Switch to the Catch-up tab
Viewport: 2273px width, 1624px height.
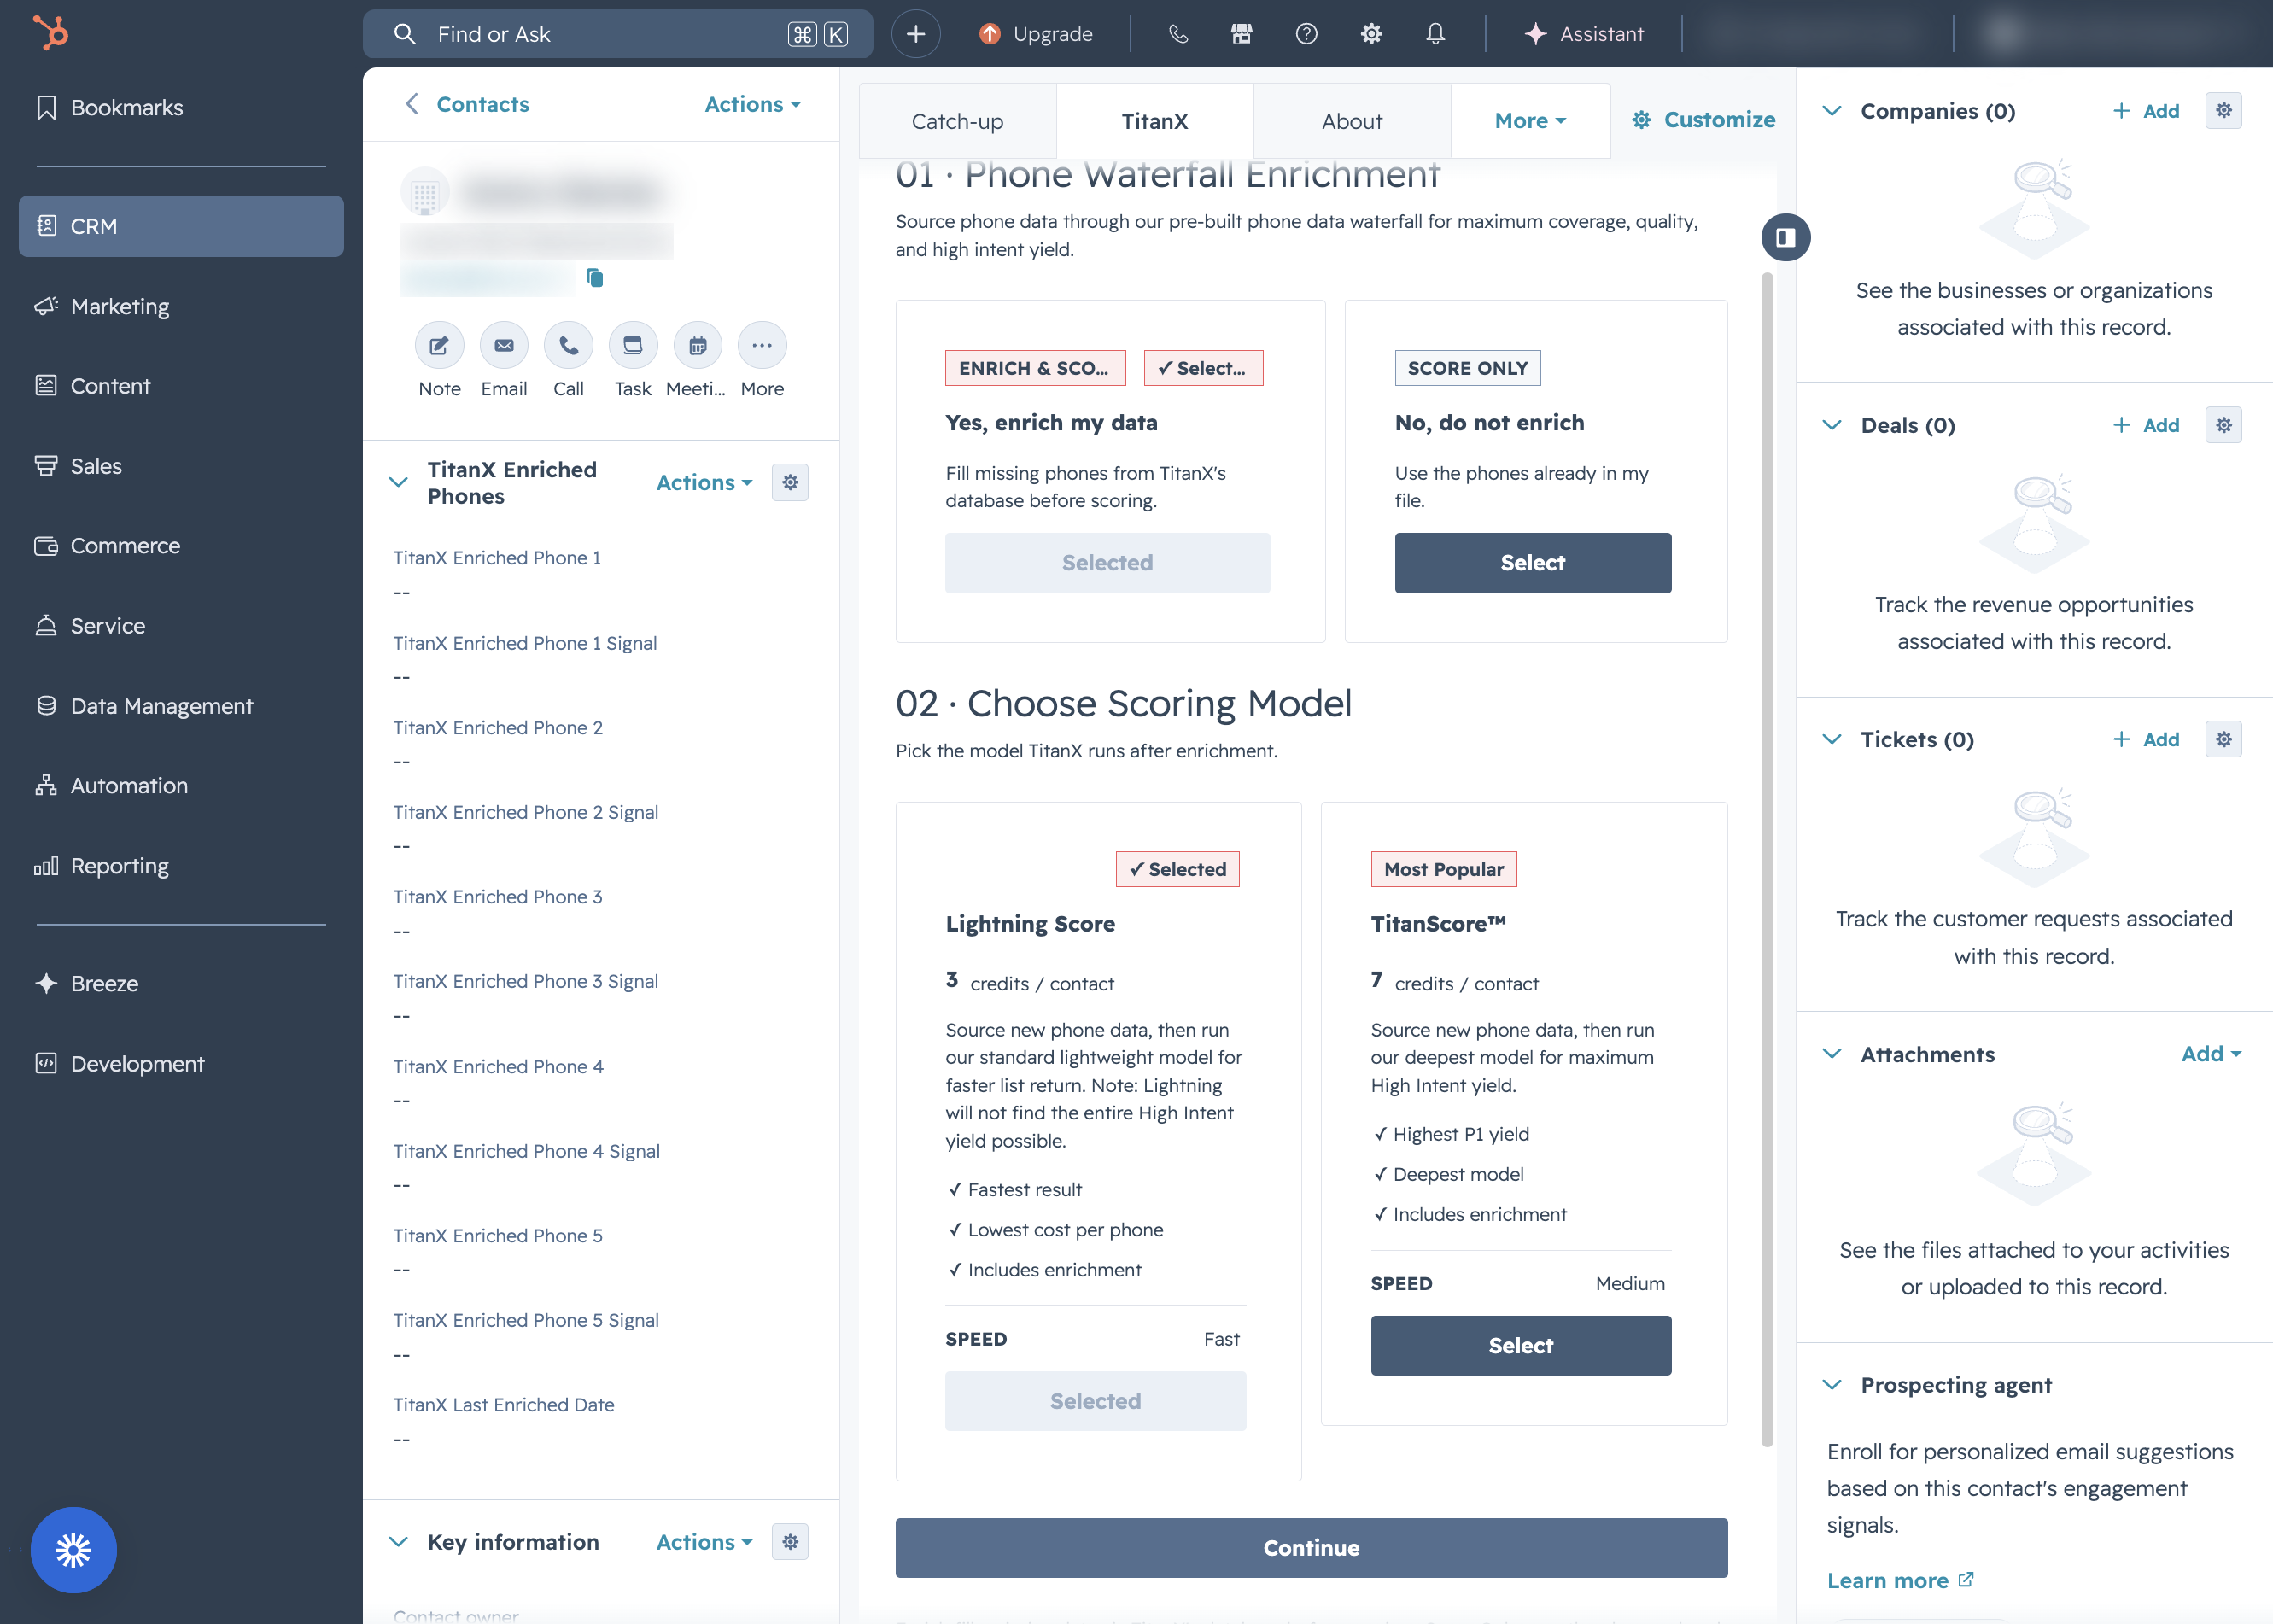pos(957,121)
